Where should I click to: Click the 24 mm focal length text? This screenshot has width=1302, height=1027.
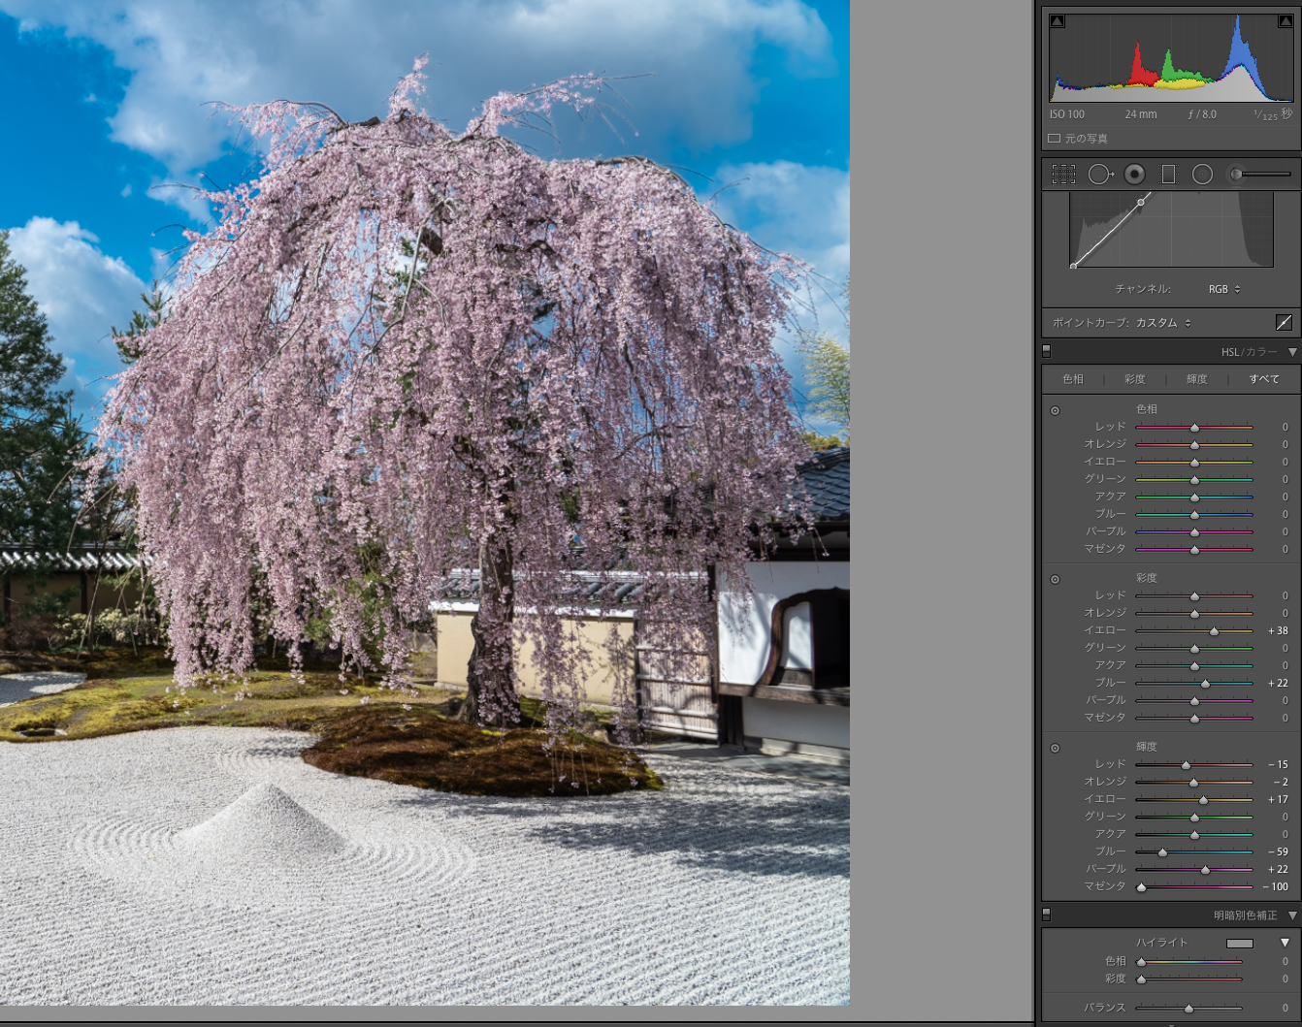click(1141, 114)
